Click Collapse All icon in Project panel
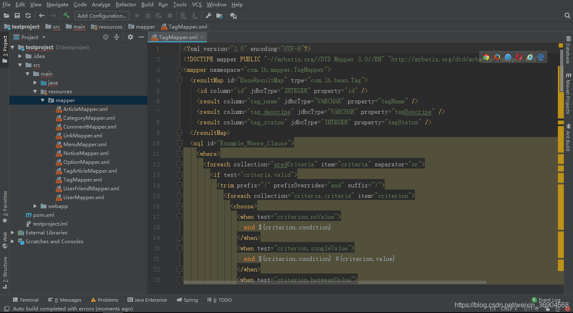Image resolution: width=573 pixels, height=313 pixels. [117, 37]
